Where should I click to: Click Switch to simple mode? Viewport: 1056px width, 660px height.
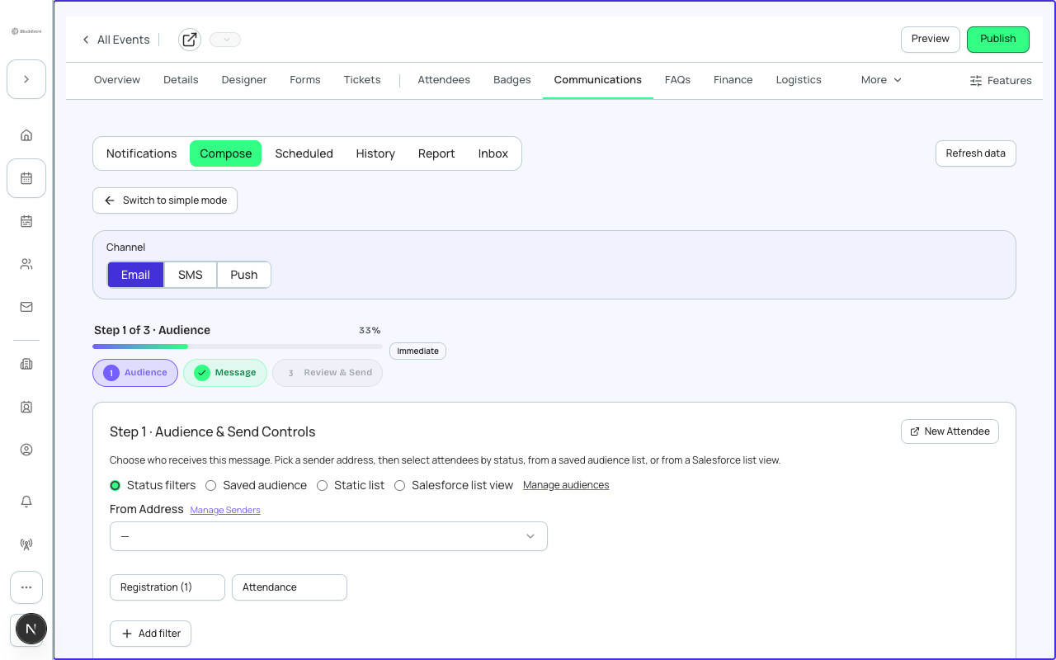point(165,200)
